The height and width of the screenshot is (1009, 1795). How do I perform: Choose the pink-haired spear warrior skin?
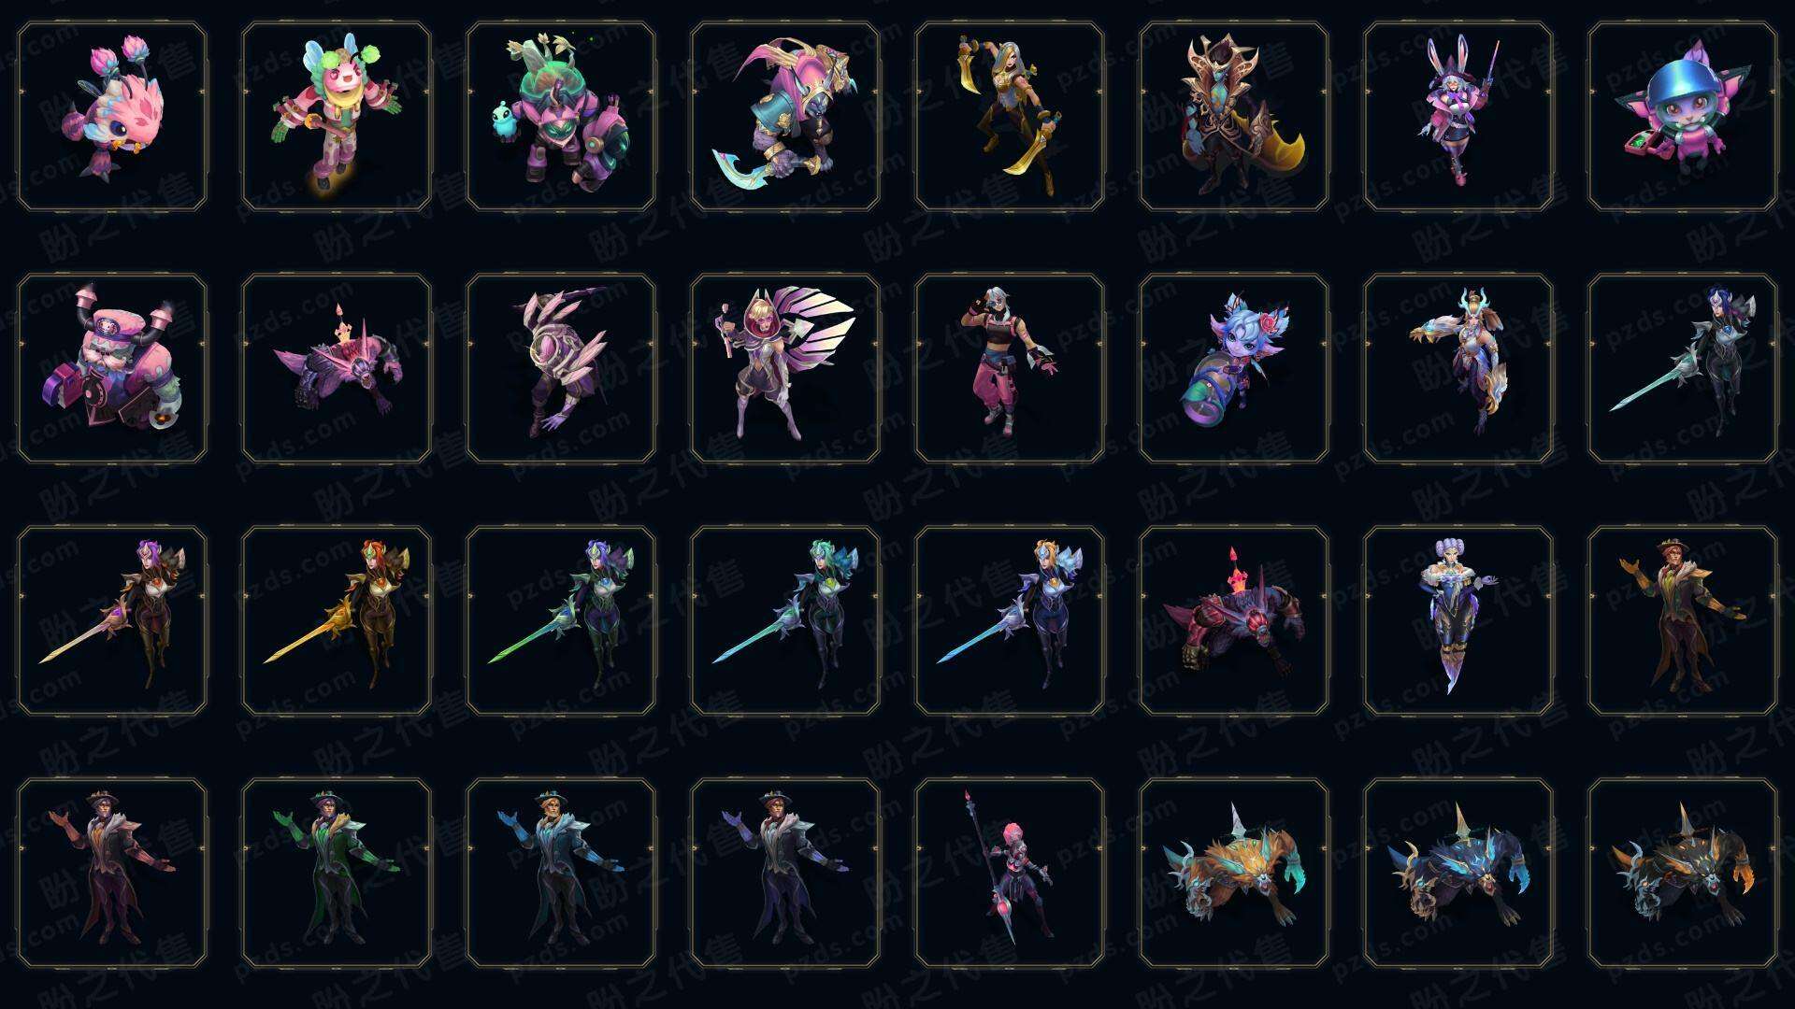(x=1010, y=873)
